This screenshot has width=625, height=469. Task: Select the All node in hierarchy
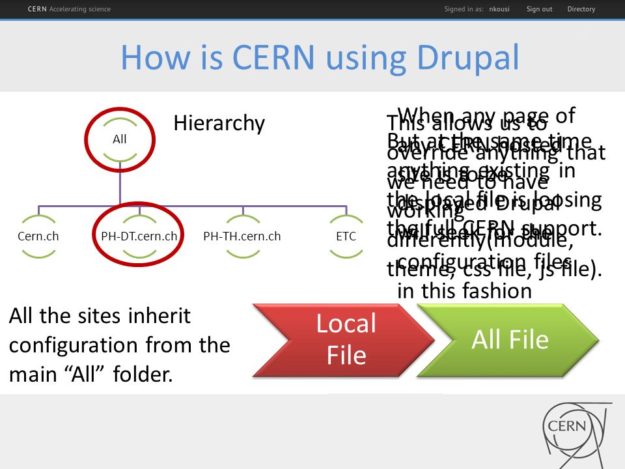(120, 139)
